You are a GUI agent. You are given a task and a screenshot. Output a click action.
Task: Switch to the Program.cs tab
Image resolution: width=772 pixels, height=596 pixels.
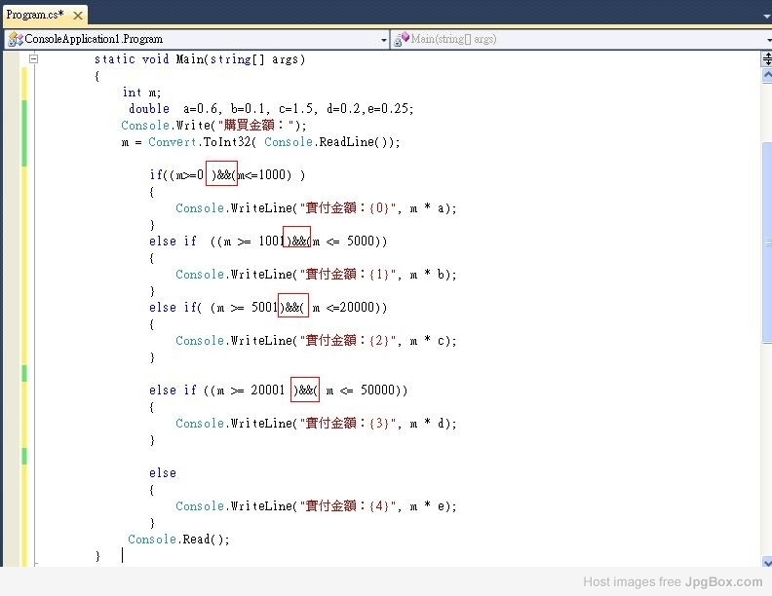[35, 15]
